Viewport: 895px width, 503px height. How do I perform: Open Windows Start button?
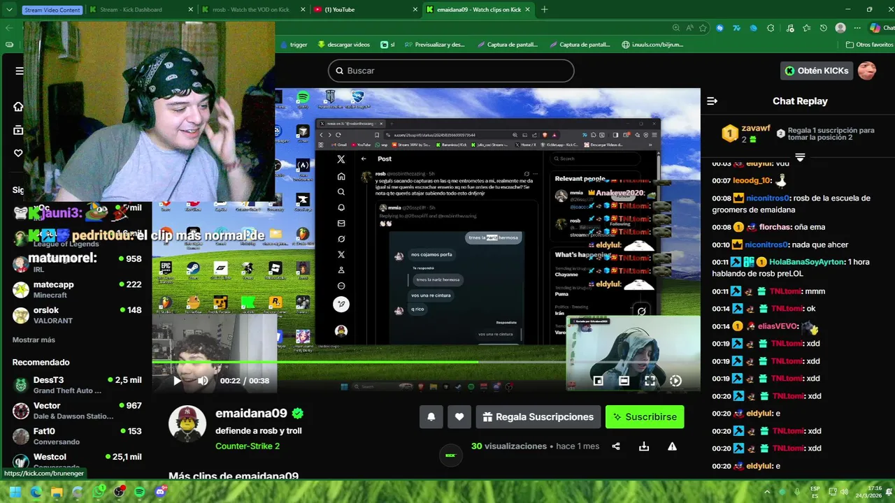click(x=15, y=492)
